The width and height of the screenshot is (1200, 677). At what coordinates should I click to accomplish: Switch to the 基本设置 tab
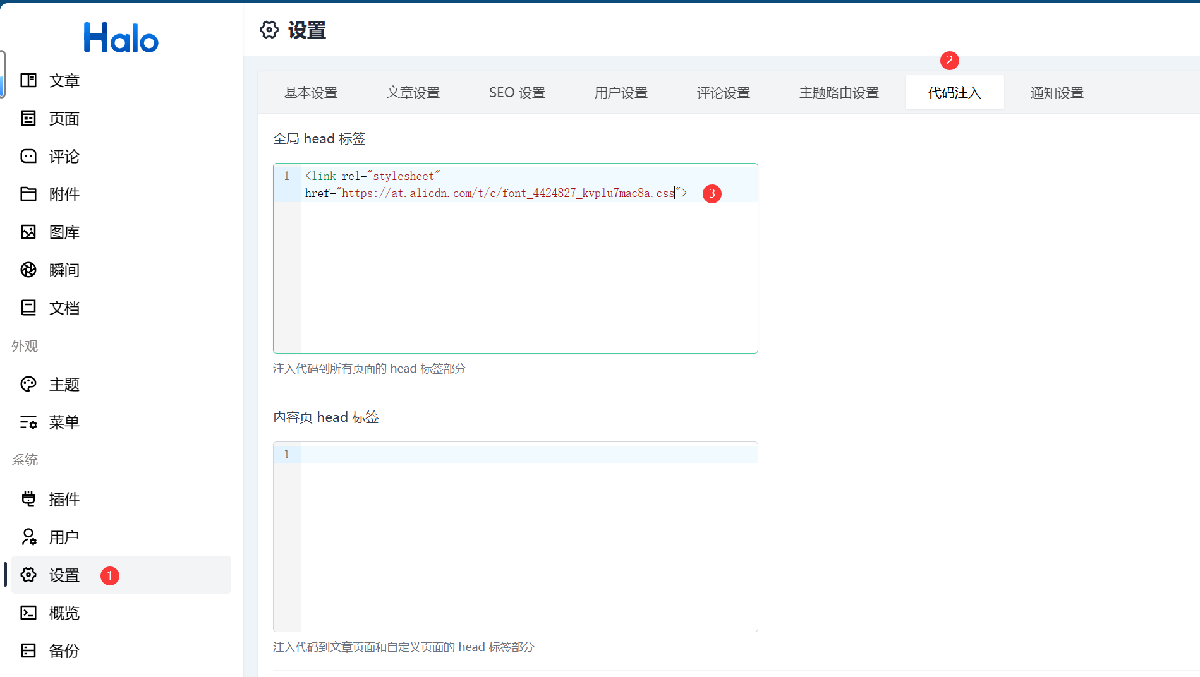[x=310, y=93]
